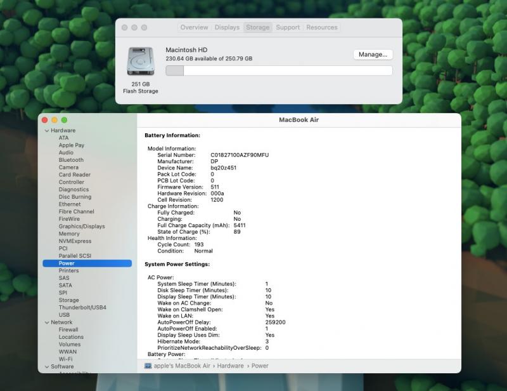507x391 pixels.
Task: Click Hardware in the bottom path bar
Action: [x=231, y=366]
